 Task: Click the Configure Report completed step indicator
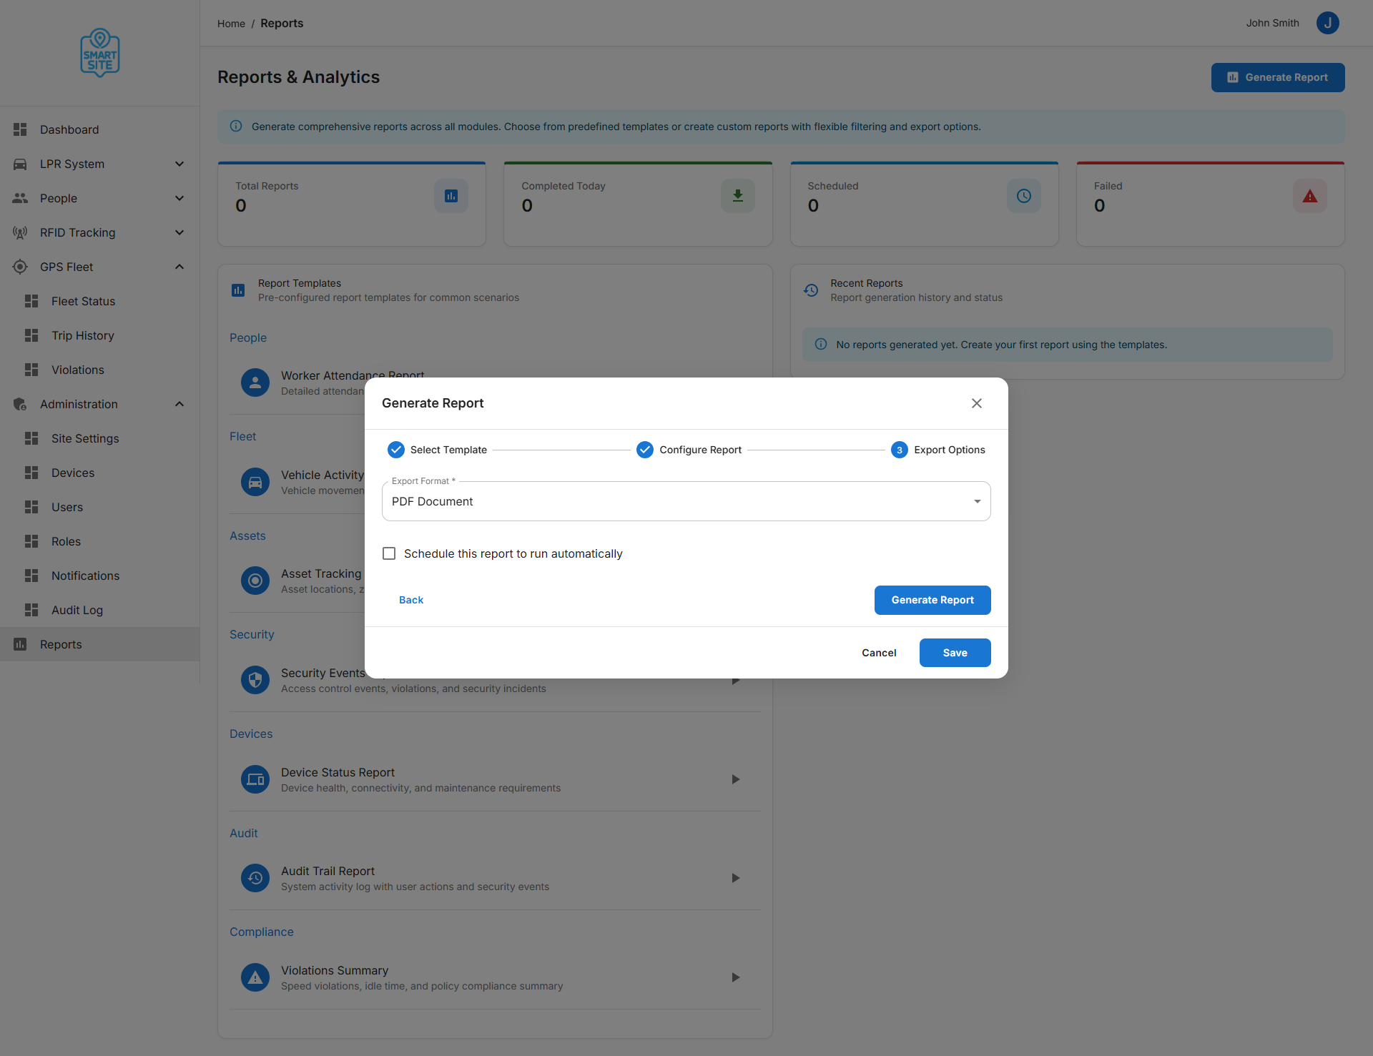(645, 450)
